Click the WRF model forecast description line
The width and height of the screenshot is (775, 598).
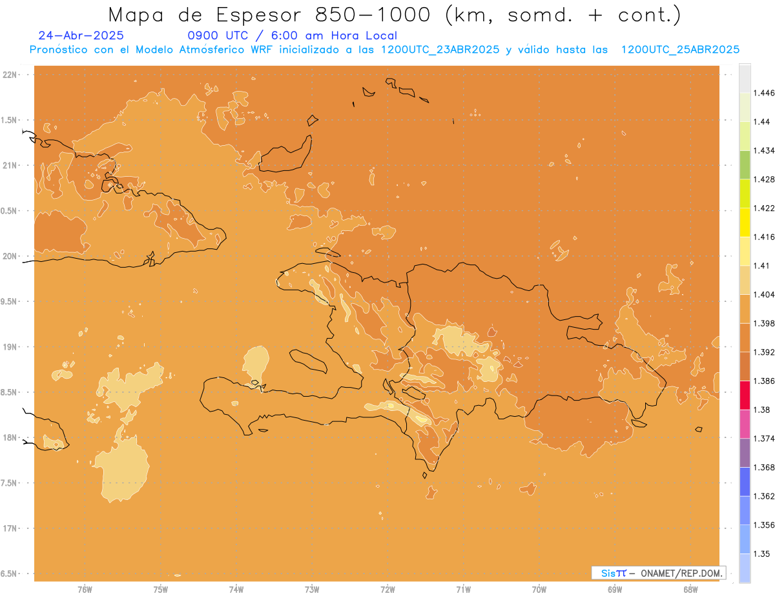384,50
